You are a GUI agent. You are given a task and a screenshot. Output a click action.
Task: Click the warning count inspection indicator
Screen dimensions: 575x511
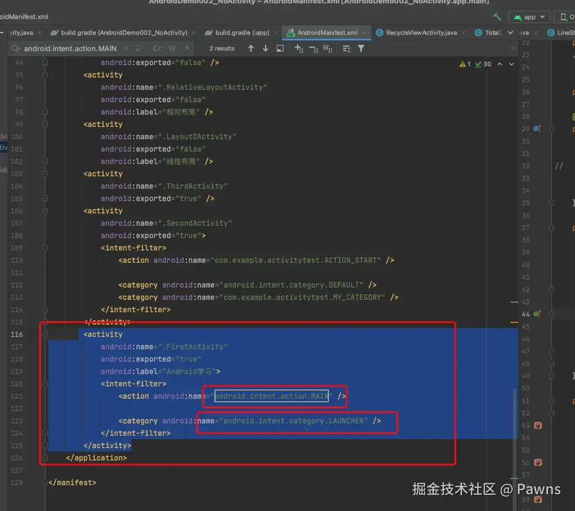point(465,64)
